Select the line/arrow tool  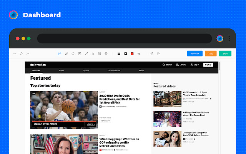pos(86,54)
